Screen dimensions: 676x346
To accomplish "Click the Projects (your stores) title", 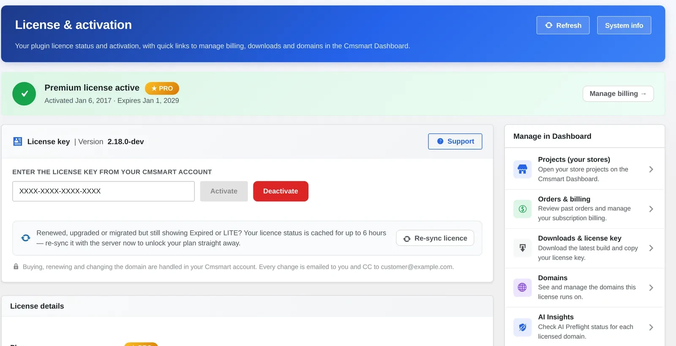I will pos(574,159).
